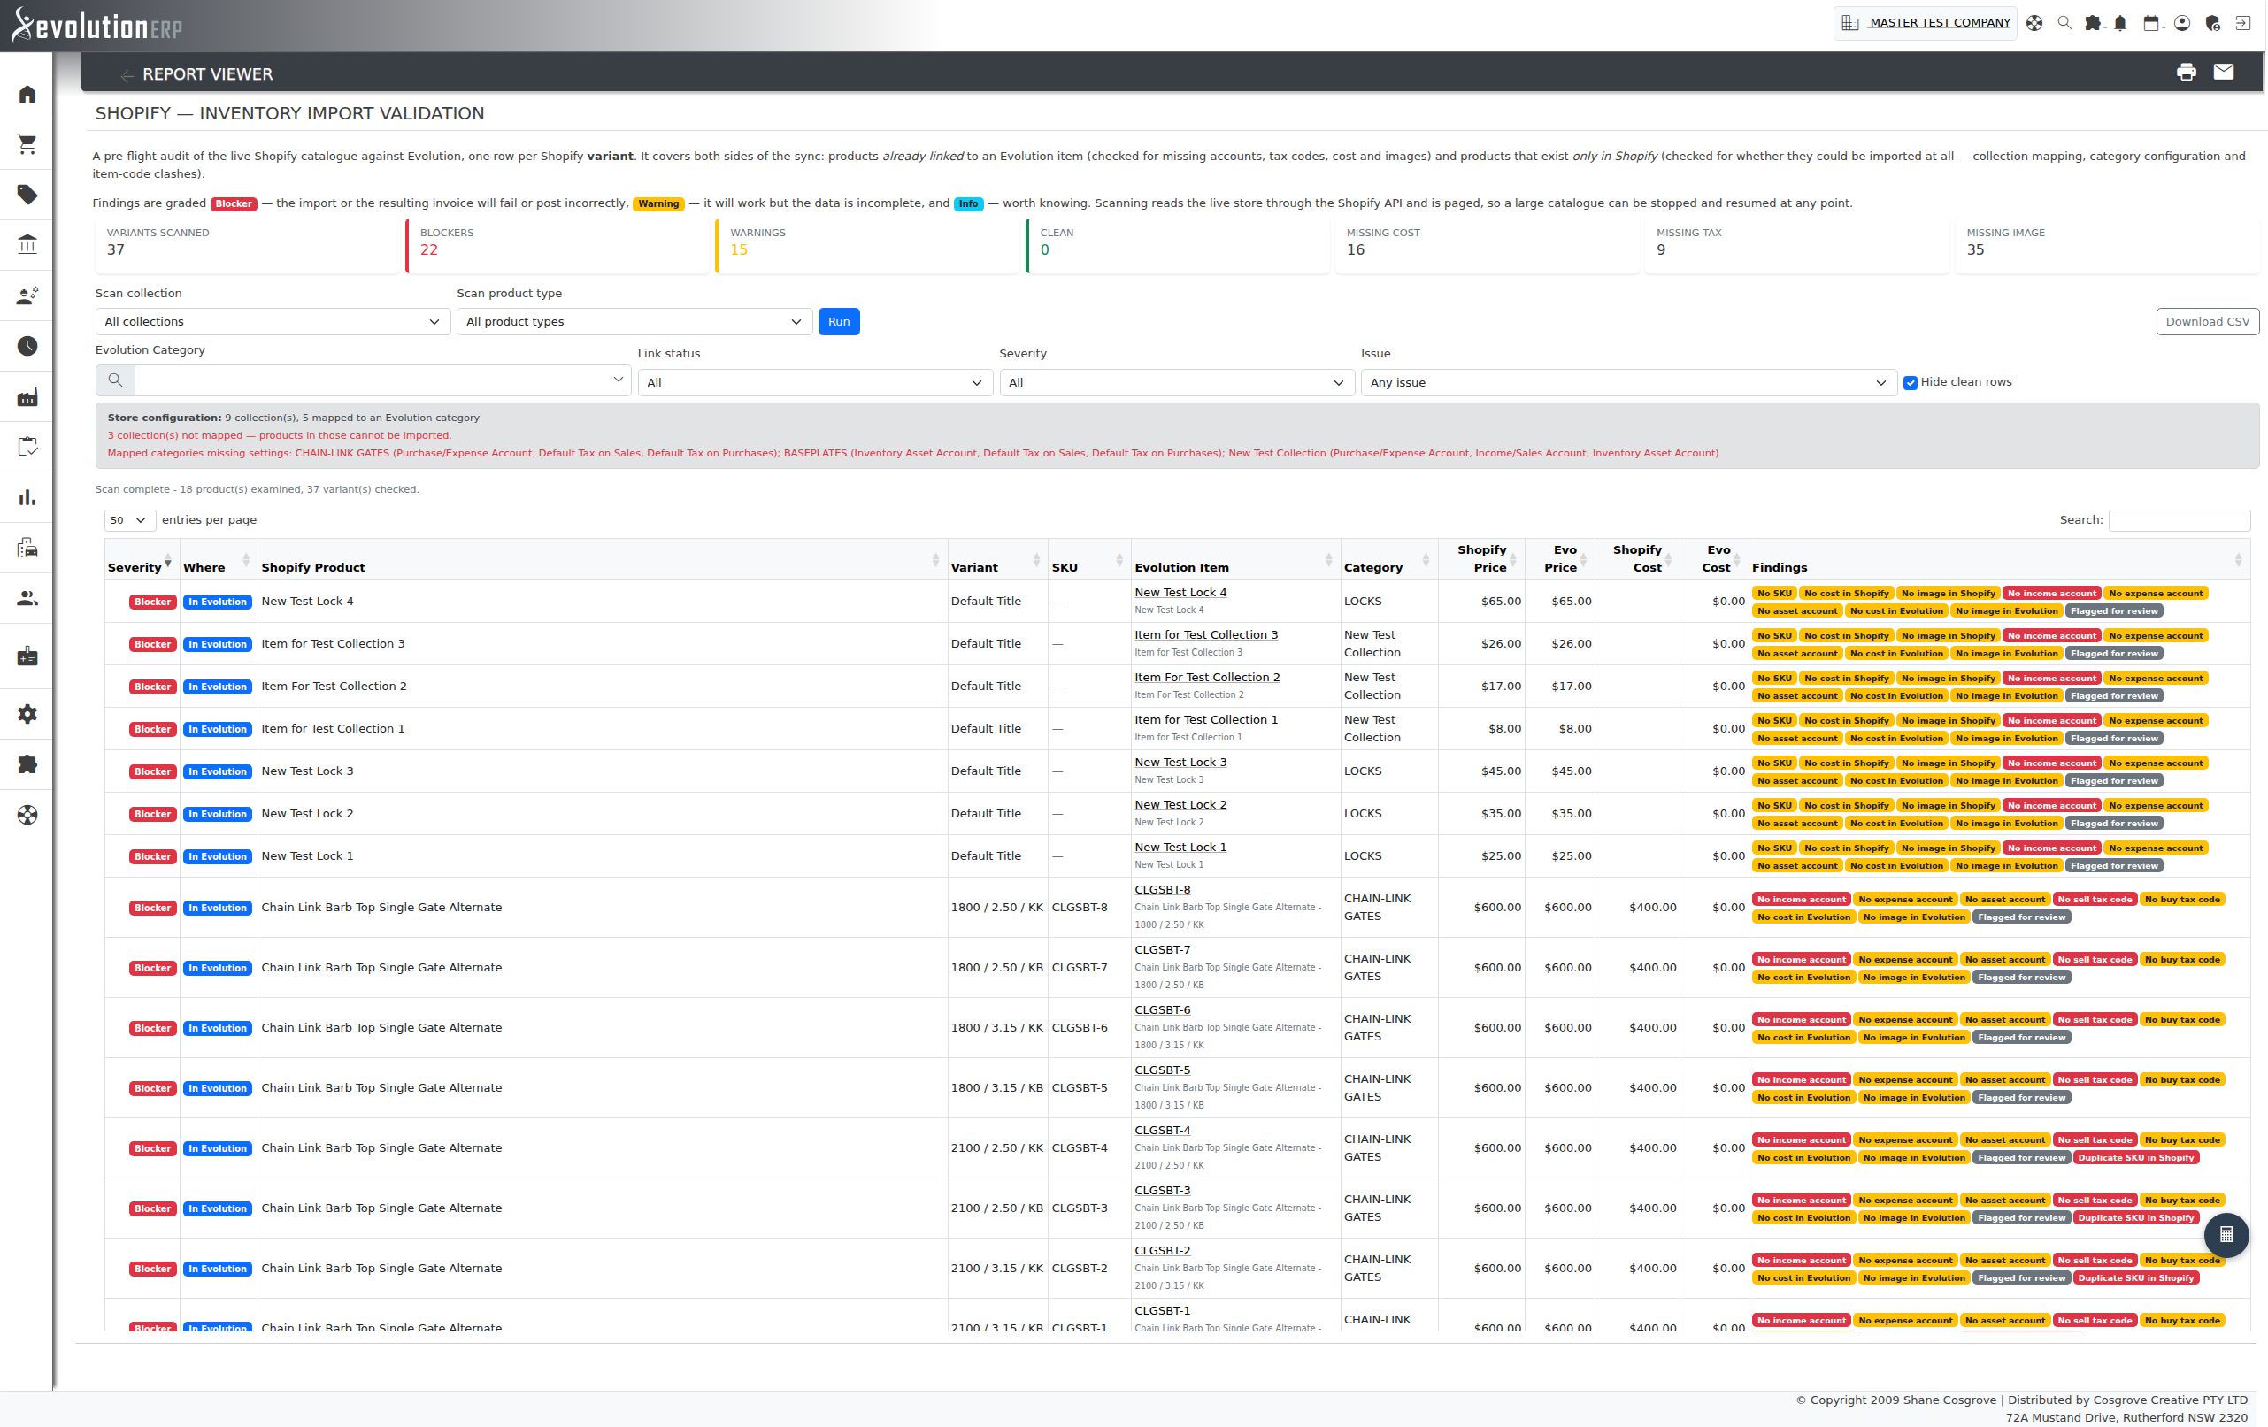This screenshot has width=2268, height=1427.
Task: Open the calendar icon in top bar
Action: pyautogui.click(x=2151, y=23)
